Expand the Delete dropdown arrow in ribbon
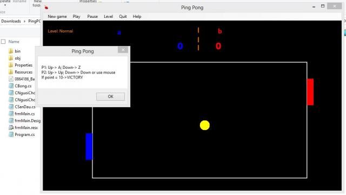Image resolution: width=346 pixels, height=195 pixels. (5, 5)
